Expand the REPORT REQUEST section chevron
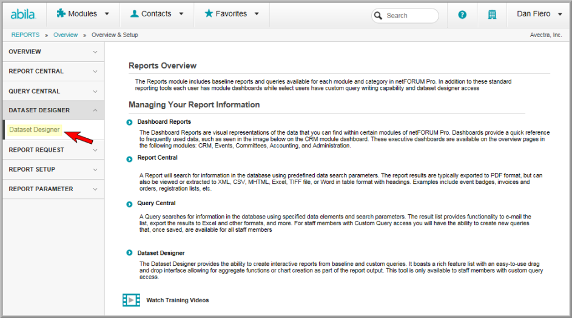572x318 pixels. click(x=95, y=150)
